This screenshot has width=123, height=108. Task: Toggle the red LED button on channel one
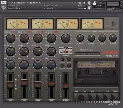coord(15,32)
